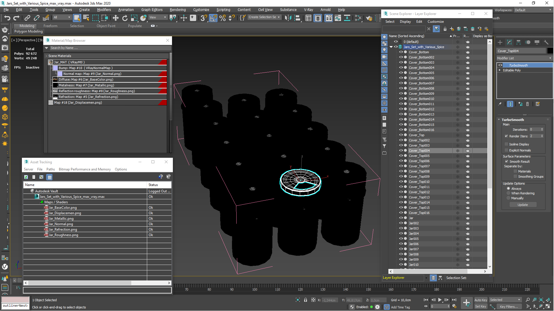
Task: Click the Play Animation button
Action: point(440,300)
